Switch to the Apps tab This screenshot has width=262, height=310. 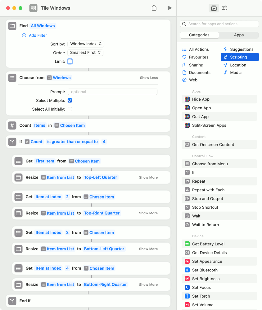[x=239, y=35]
